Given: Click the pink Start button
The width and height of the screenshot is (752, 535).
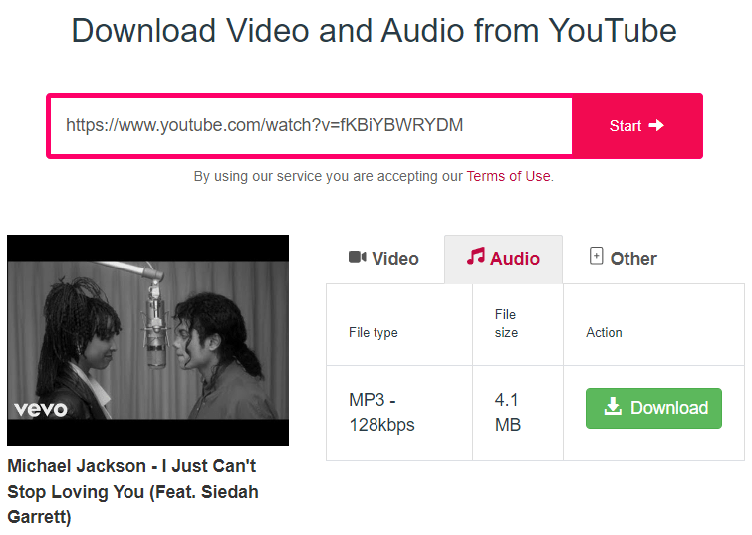Looking at the screenshot, I should click(x=636, y=126).
